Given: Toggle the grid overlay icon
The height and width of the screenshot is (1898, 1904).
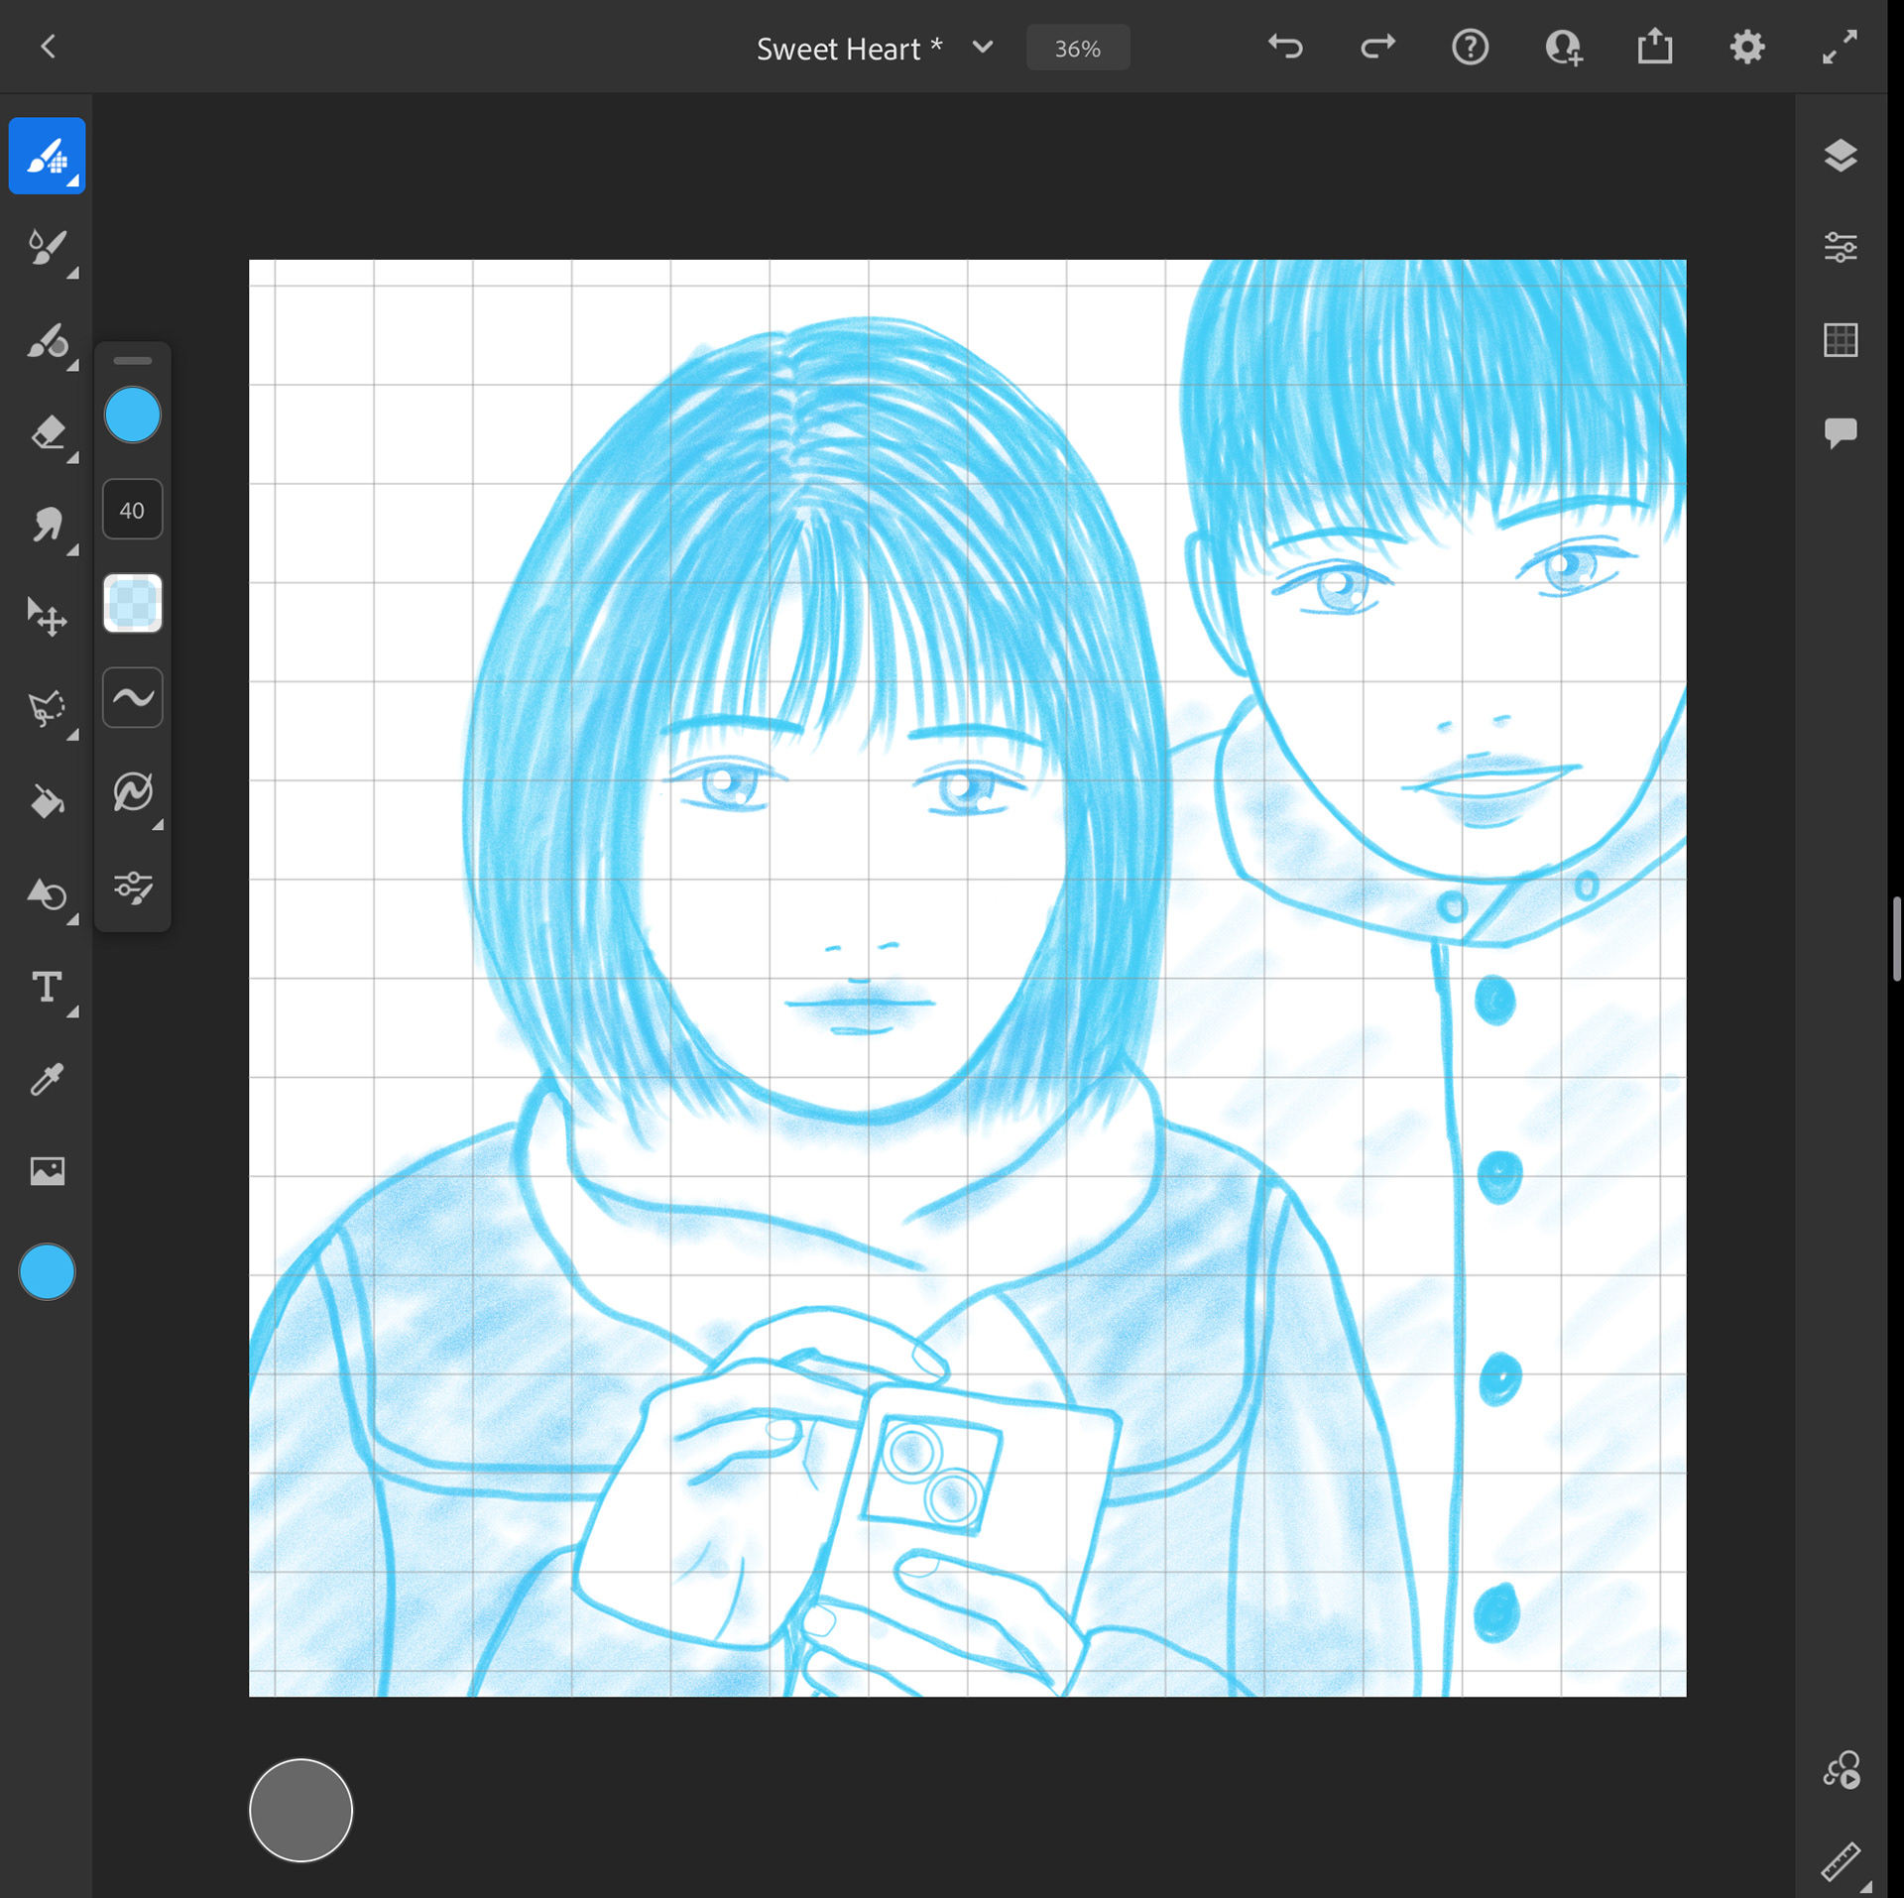Looking at the screenshot, I should [x=1840, y=340].
